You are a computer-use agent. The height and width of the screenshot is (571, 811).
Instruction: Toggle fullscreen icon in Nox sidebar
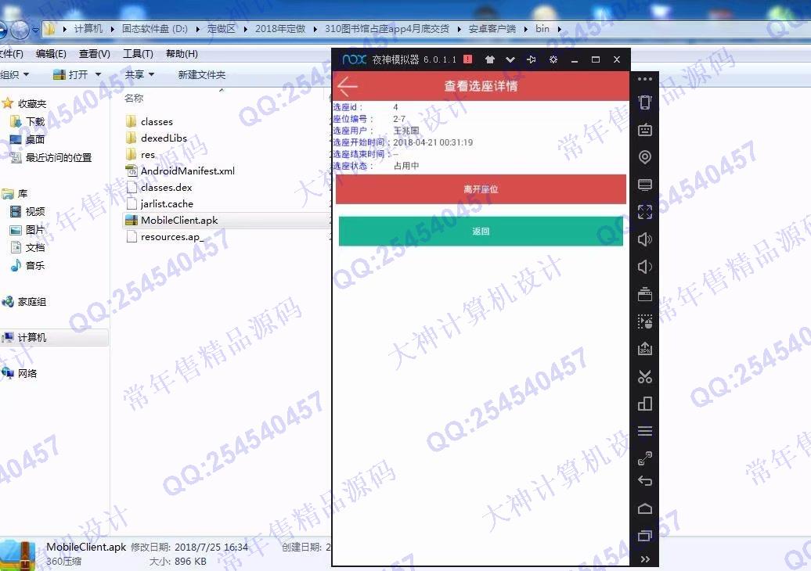(x=645, y=212)
